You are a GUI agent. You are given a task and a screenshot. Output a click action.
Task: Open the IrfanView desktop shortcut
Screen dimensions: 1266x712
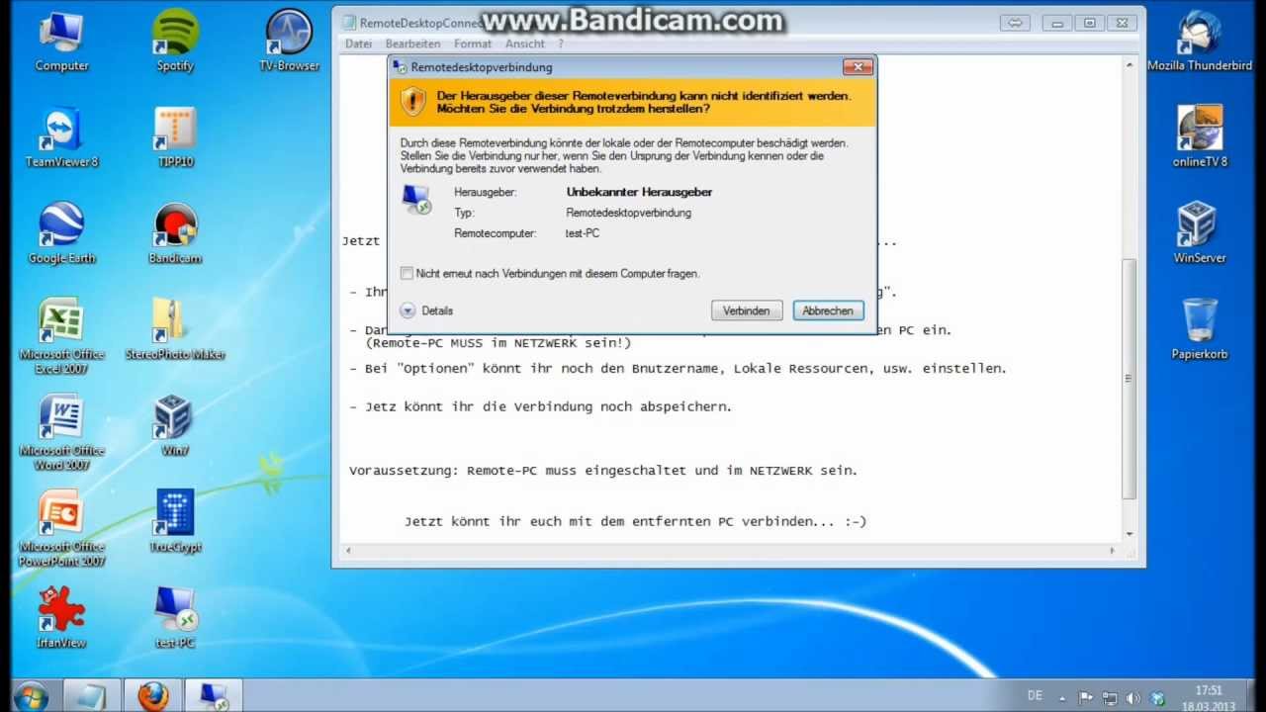(x=61, y=617)
